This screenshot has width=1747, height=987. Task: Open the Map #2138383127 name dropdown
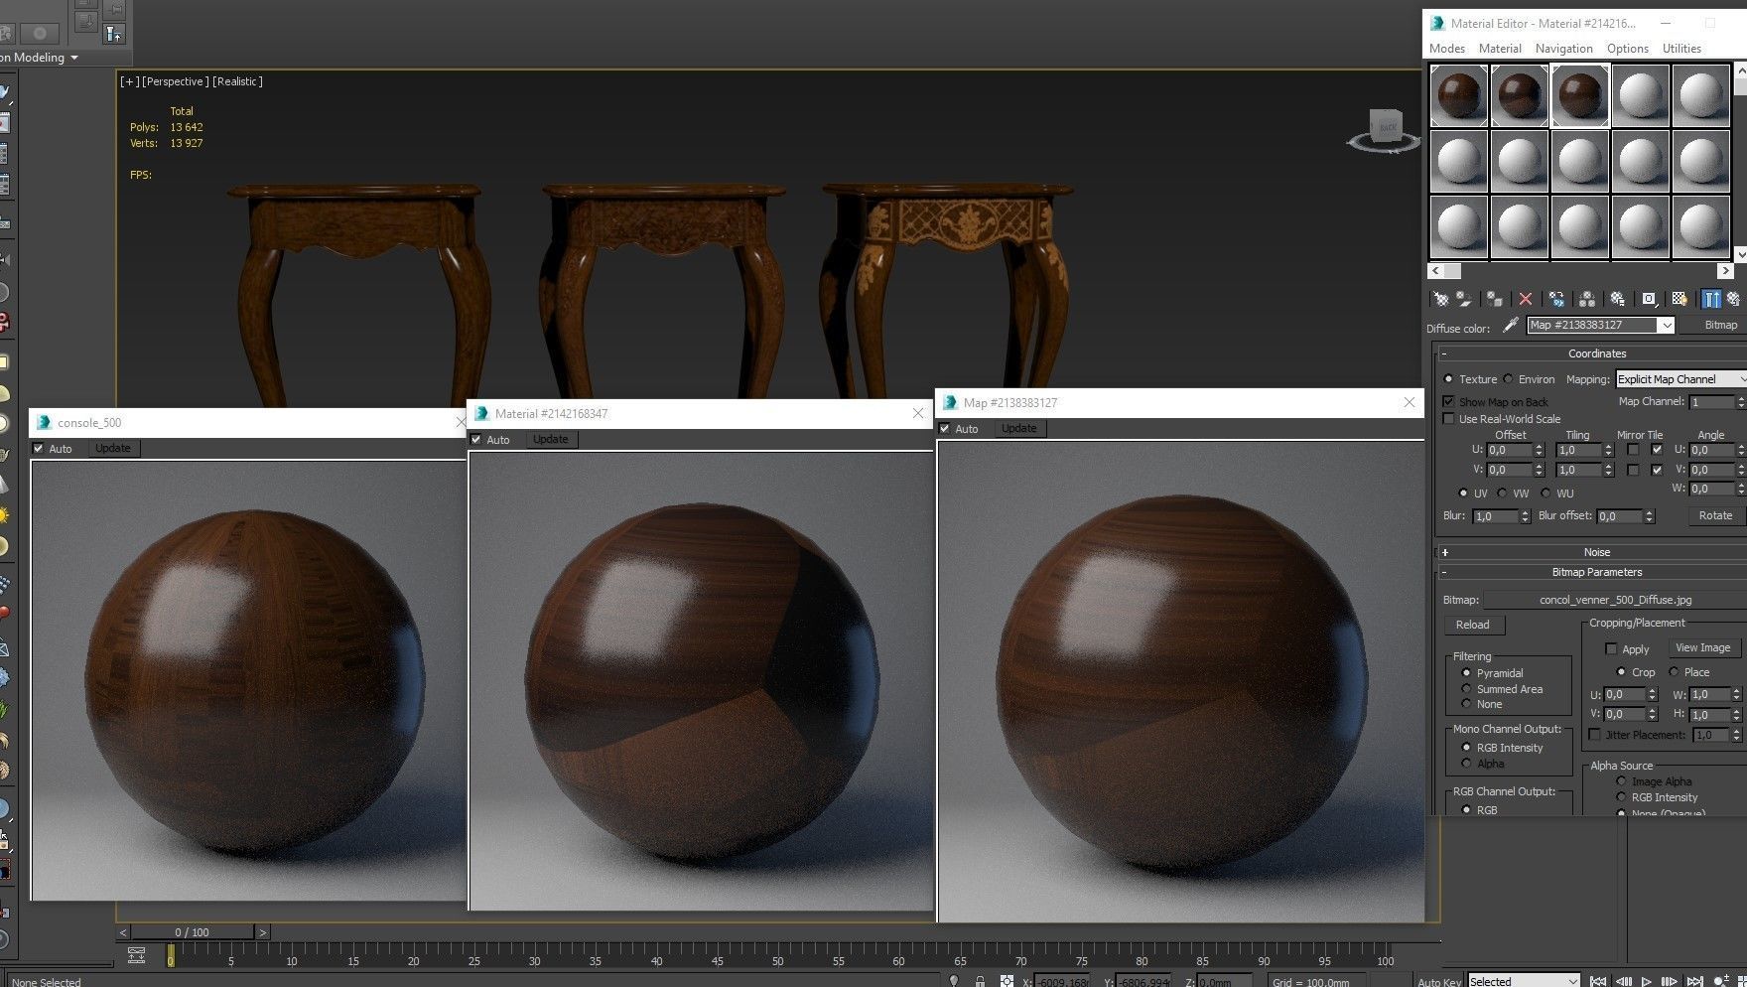click(1667, 325)
